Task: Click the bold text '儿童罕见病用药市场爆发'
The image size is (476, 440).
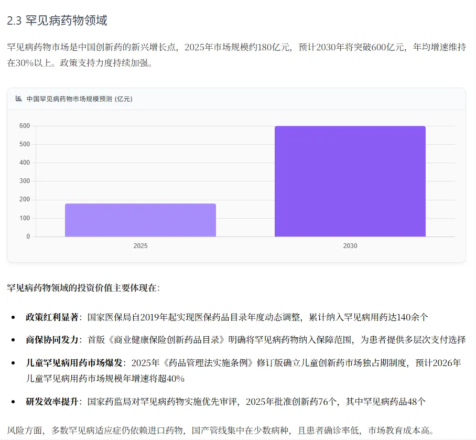Action: (74, 363)
